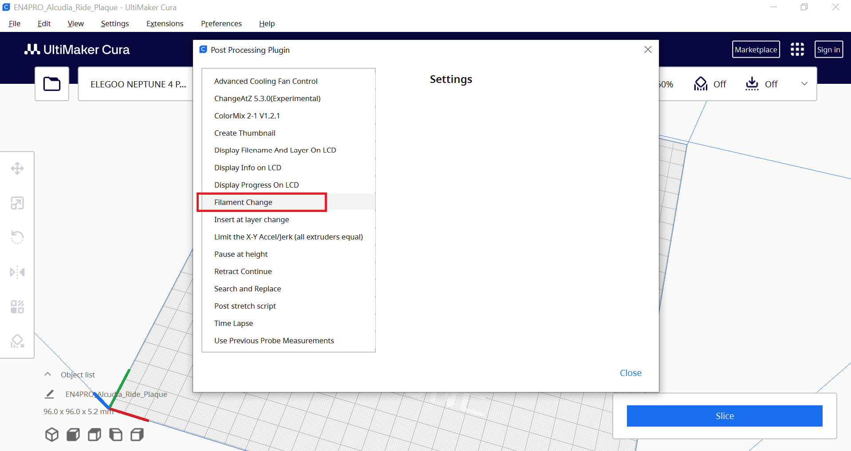Image resolution: width=851 pixels, height=451 pixels.
Task: Select the Move tool in left sidebar
Action: pos(17,169)
